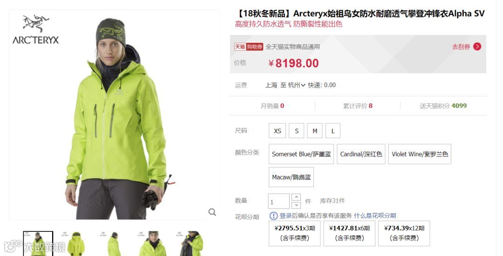The image size is (503, 256).
Task: Decrease quantity with the down arrow
Action: tap(296, 205)
